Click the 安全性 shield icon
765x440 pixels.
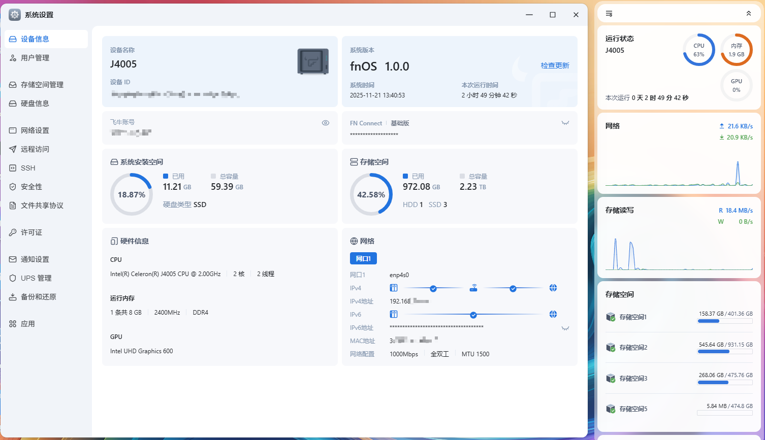pos(13,187)
